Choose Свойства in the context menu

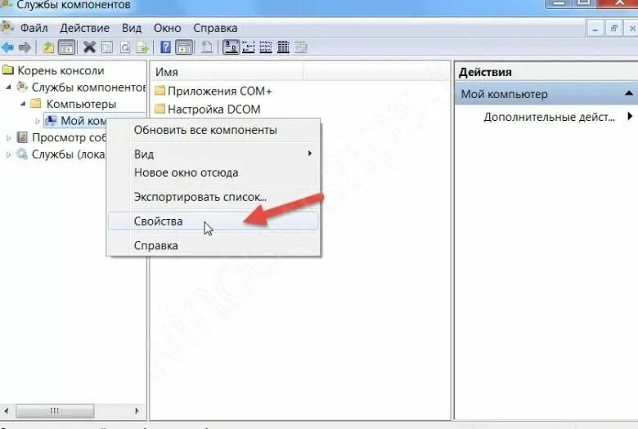coord(213,221)
